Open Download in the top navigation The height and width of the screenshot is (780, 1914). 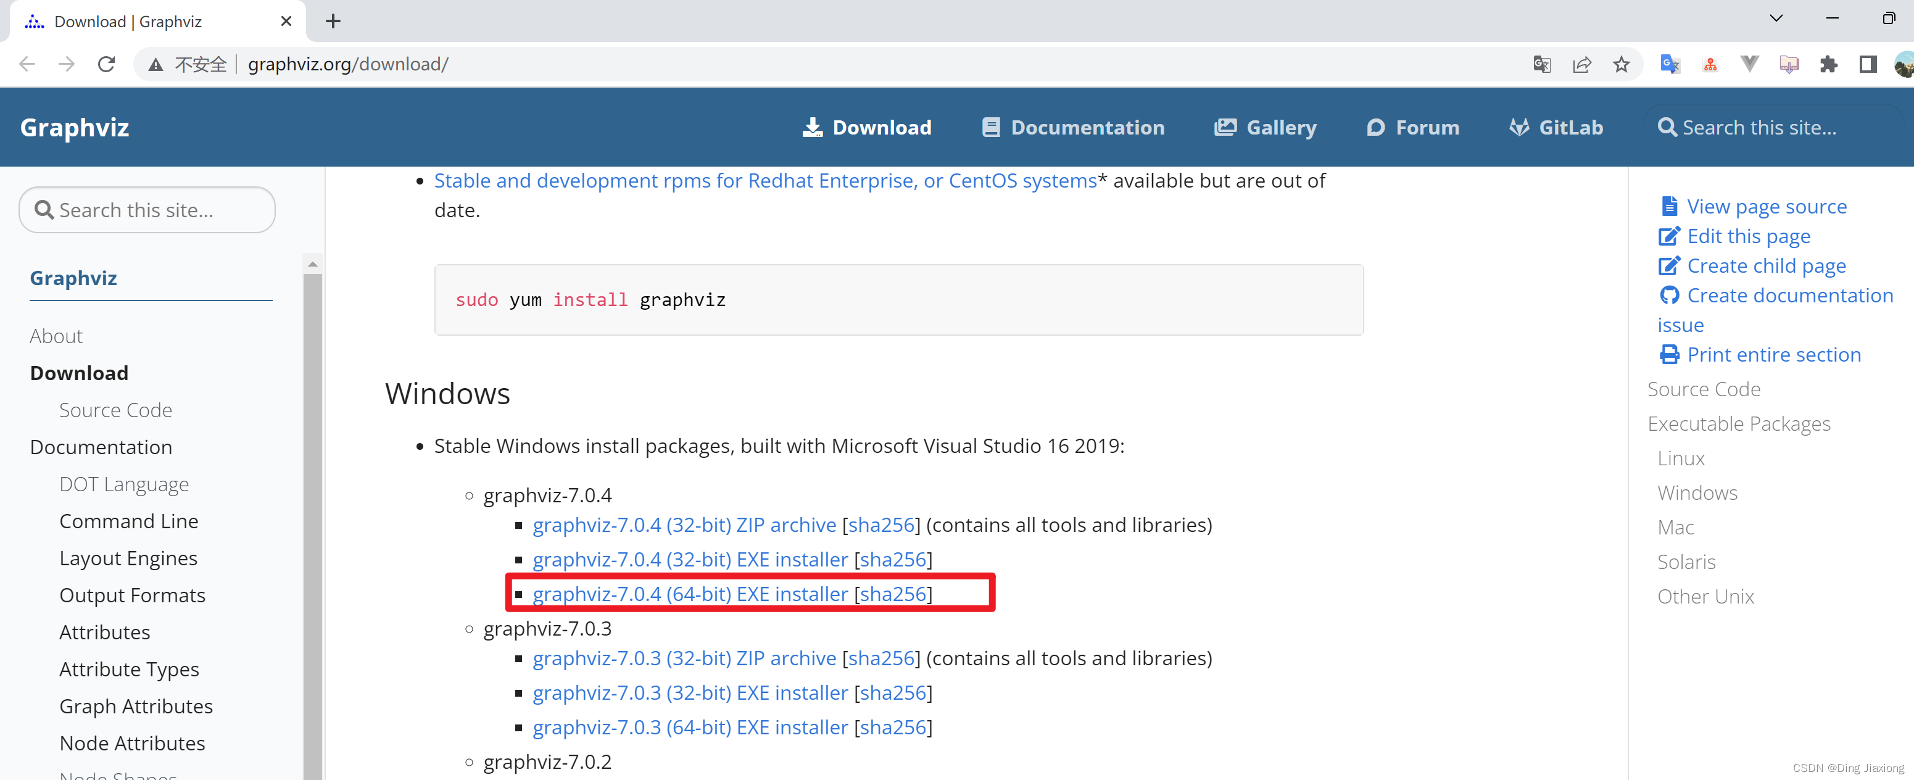(x=867, y=128)
